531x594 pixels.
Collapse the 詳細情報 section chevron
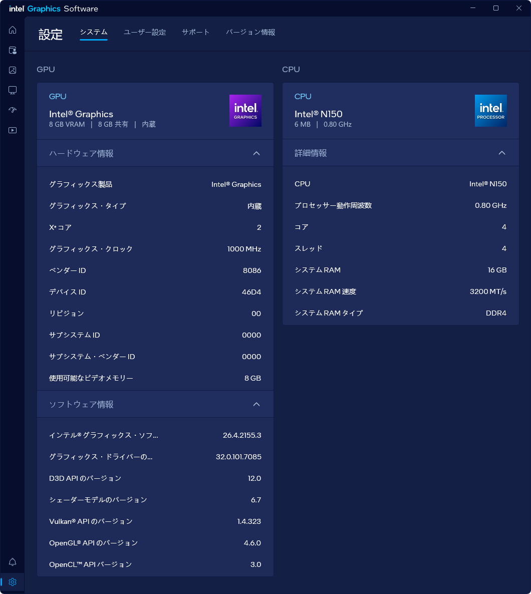pyautogui.click(x=502, y=153)
